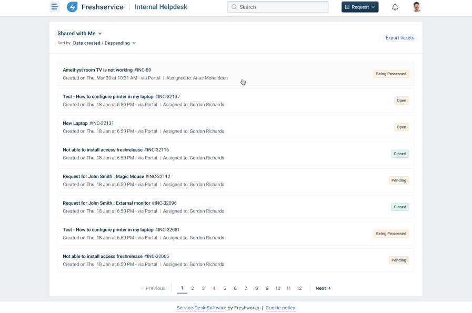Click Pending status badge of #INC-32065
The height and width of the screenshot is (313, 472).
(398, 260)
